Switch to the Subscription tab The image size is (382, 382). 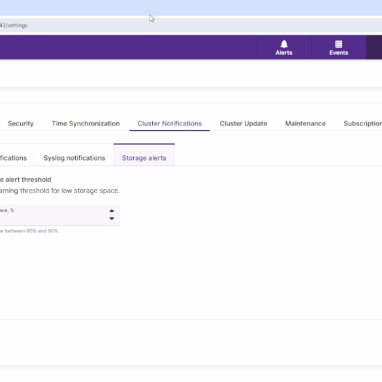coord(363,123)
